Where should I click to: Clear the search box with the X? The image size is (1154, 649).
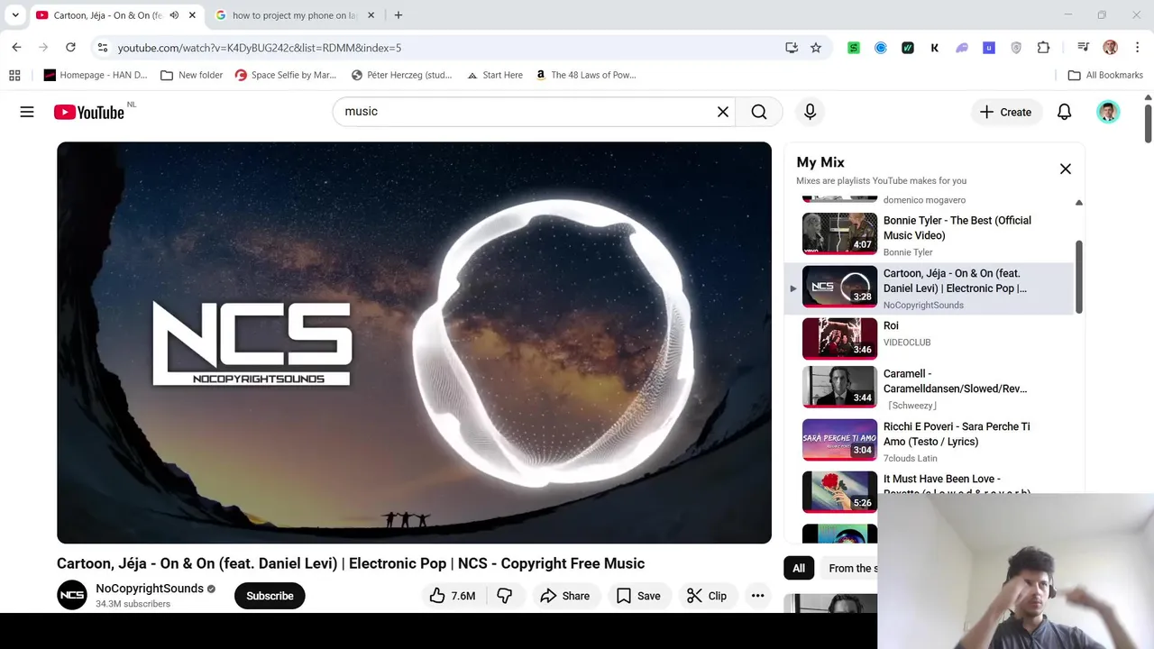click(723, 112)
